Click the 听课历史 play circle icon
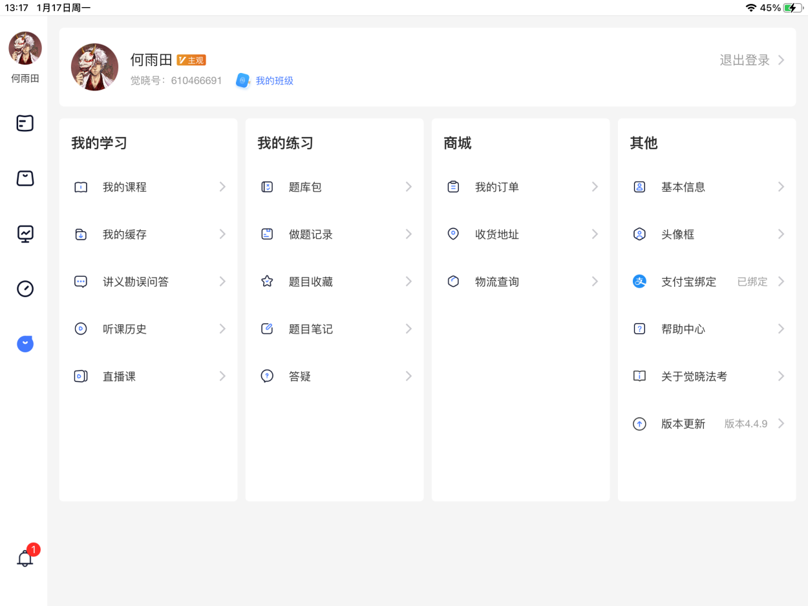 81,329
